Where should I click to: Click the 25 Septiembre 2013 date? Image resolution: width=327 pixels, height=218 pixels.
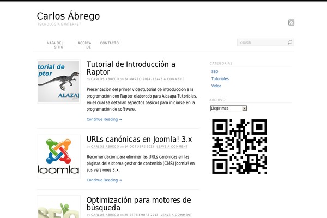coord(141,215)
